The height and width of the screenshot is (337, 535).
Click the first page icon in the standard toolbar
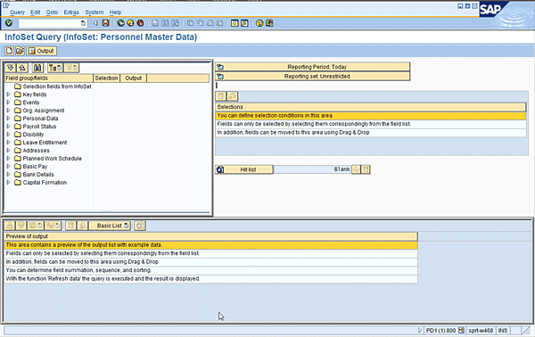190,23
